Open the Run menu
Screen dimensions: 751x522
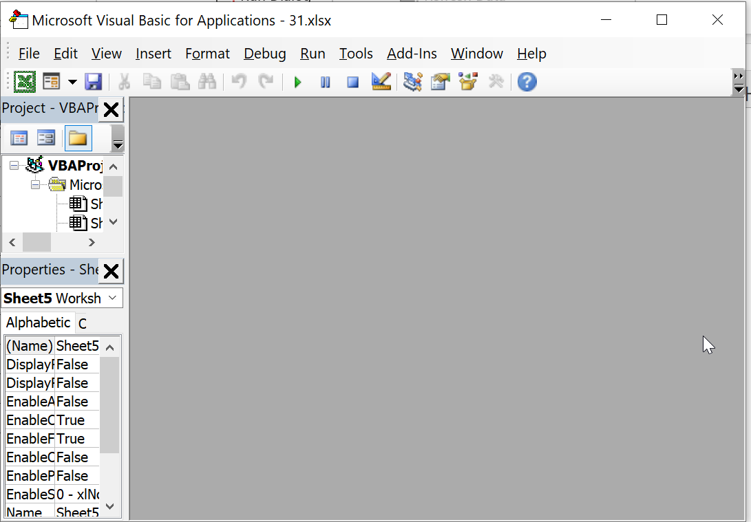[x=313, y=54]
